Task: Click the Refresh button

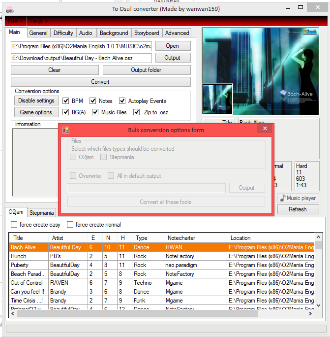Action: [298, 209]
